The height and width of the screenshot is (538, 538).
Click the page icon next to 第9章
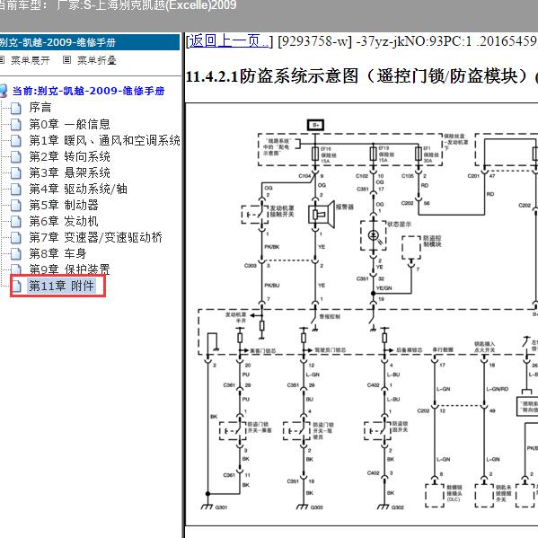tap(16, 269)
